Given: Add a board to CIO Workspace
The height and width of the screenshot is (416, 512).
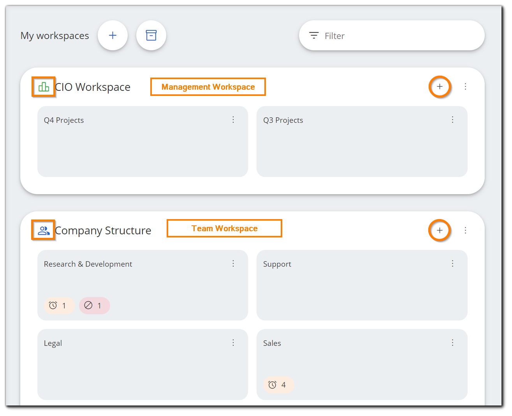Looking at the screenshot, I should point(440,87).
